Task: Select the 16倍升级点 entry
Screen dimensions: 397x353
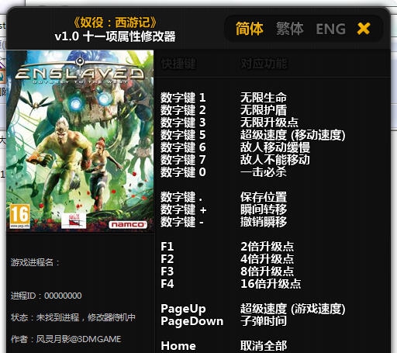Action: pyautogui.click(x=271, y=284)
